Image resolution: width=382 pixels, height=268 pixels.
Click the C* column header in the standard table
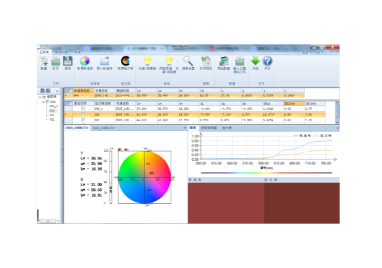[209, 91]
